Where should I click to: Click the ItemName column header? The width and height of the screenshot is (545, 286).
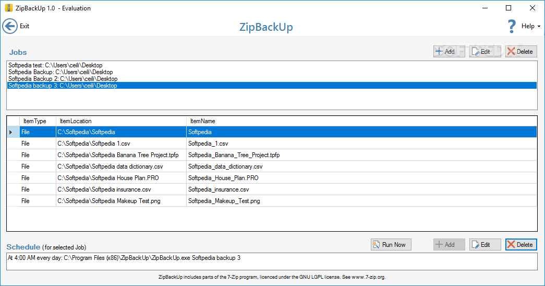pyautogui.click(x=361, y=121)
